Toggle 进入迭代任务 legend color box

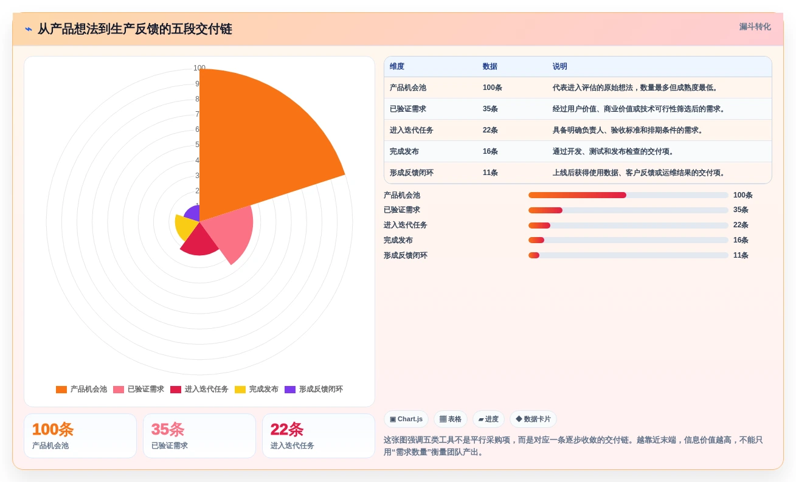tap(176, 390)
